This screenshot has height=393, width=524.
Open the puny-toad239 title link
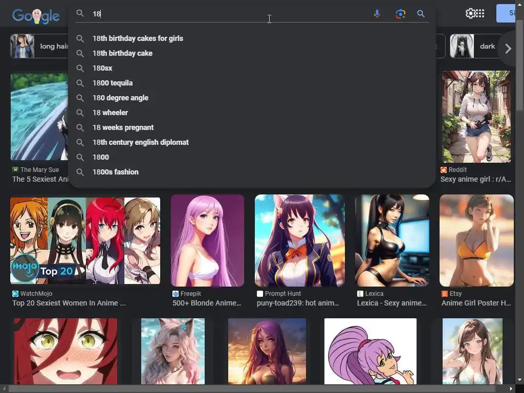click(298, 303)
